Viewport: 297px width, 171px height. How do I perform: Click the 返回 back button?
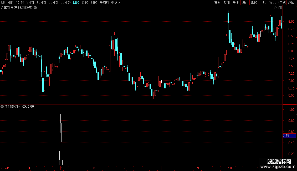click(x=291, y=2)
